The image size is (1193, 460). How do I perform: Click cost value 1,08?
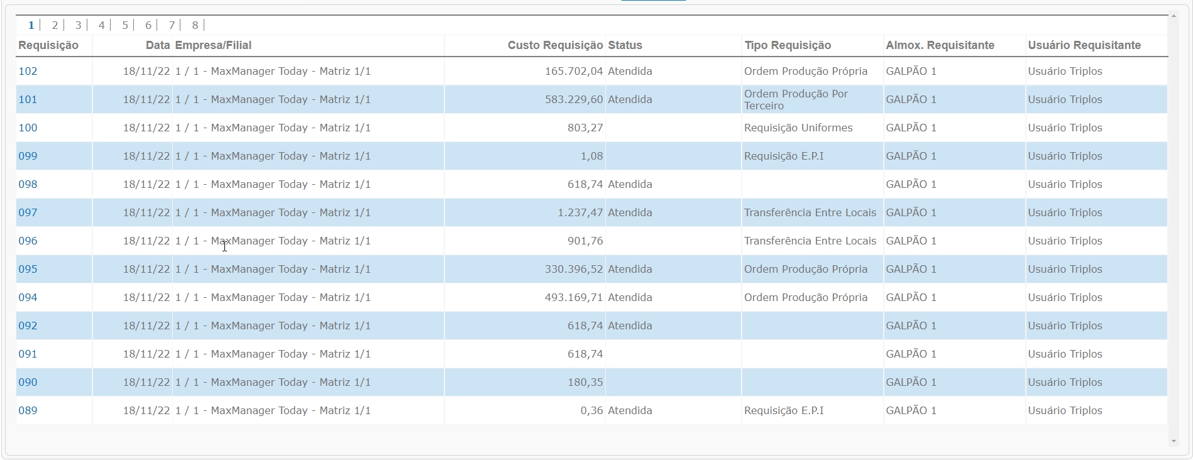[x=591, y=156]
